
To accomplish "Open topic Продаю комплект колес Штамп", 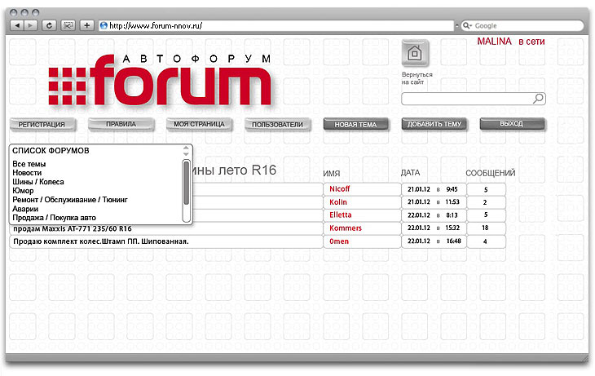I will [101, 241].
